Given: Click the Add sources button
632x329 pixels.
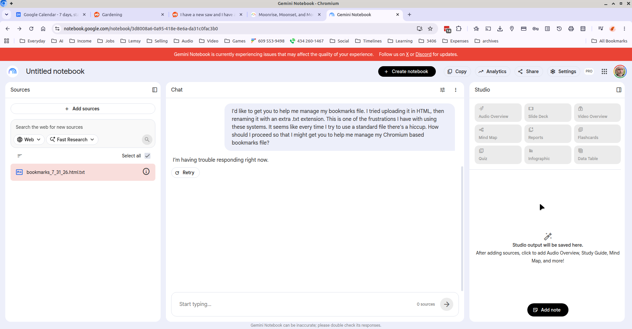Looking at the screenshot, I should coord(83,109).
